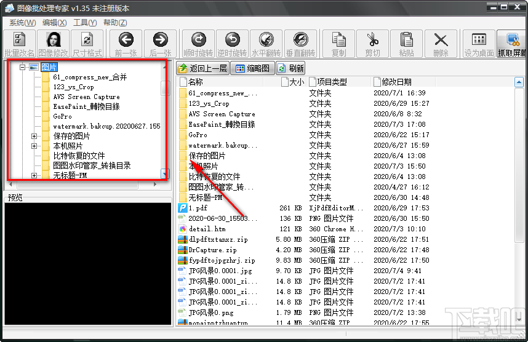Sort file list by 名称 column
This screenshot has width=528, height=342.
(x=220, y=82)
